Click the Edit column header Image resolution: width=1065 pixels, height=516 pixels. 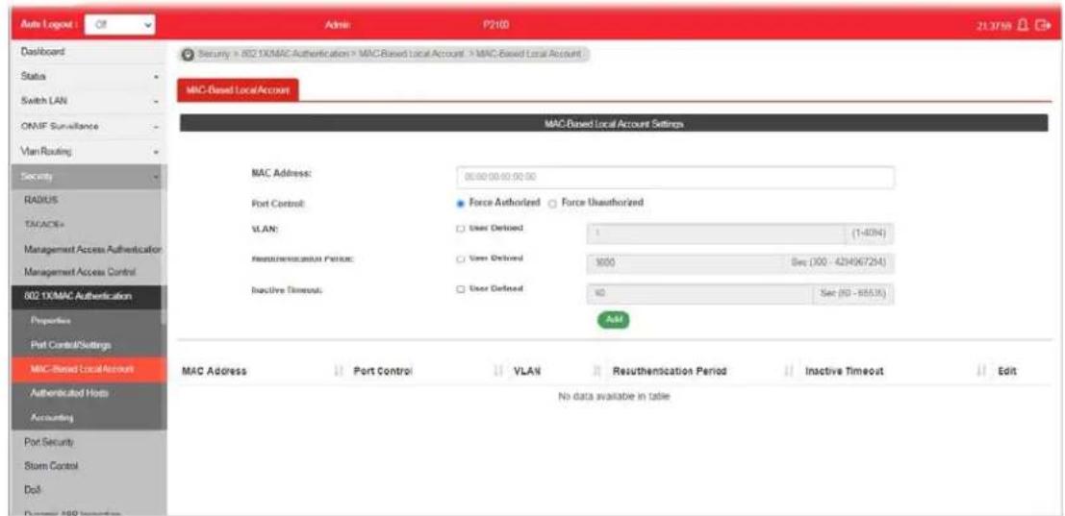pos(1006,372)
